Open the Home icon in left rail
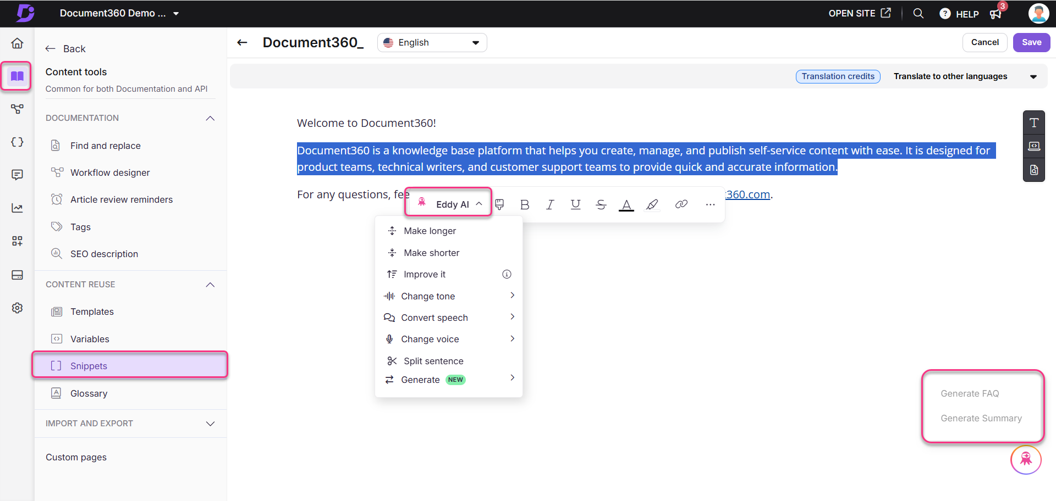Image resolution: width=1056 pixels, height=501 pixels. [17, 43]
